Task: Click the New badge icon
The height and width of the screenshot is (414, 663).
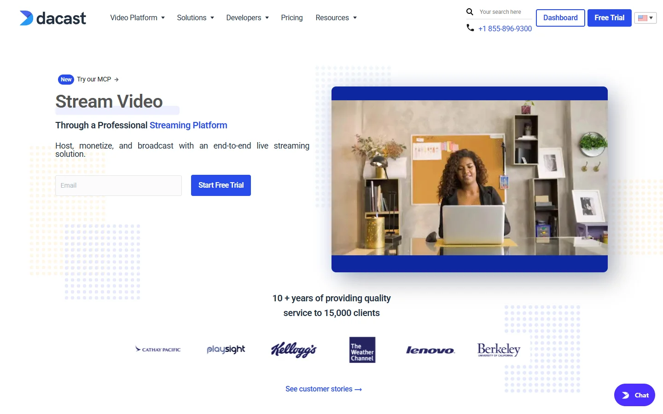Action: point(66,80)
